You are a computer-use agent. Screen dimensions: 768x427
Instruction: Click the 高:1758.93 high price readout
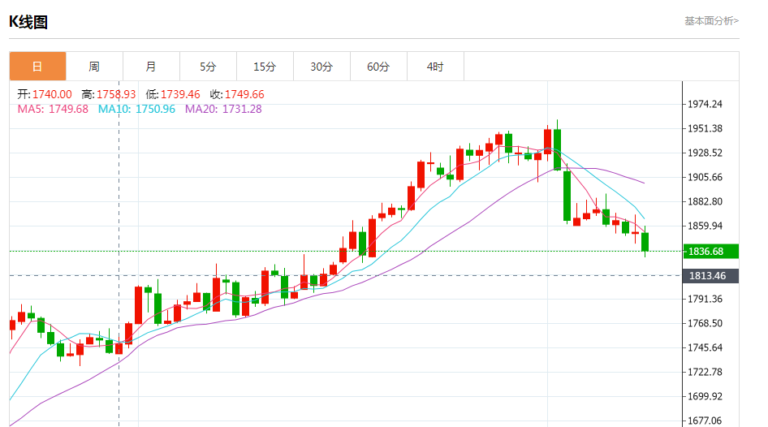tap(109, 94)
